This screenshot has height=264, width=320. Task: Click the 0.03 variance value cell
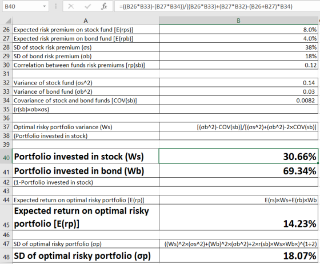[238, 91]
